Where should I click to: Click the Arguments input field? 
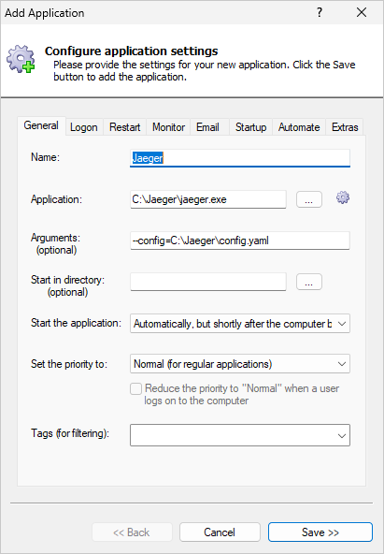click(x=240, y=241)
